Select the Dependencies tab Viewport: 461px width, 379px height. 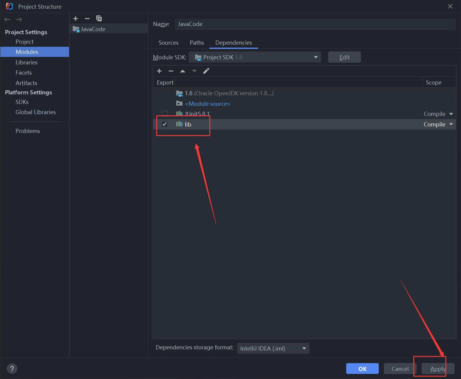(x=234, y=43)
